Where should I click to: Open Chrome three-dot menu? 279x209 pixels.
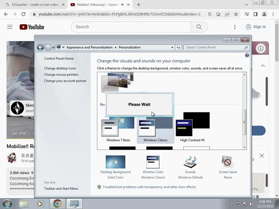pos(273,14)
